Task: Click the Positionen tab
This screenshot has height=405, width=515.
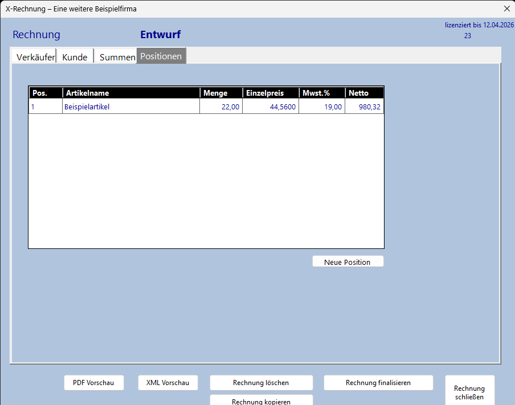Action: tap(161, 56)
